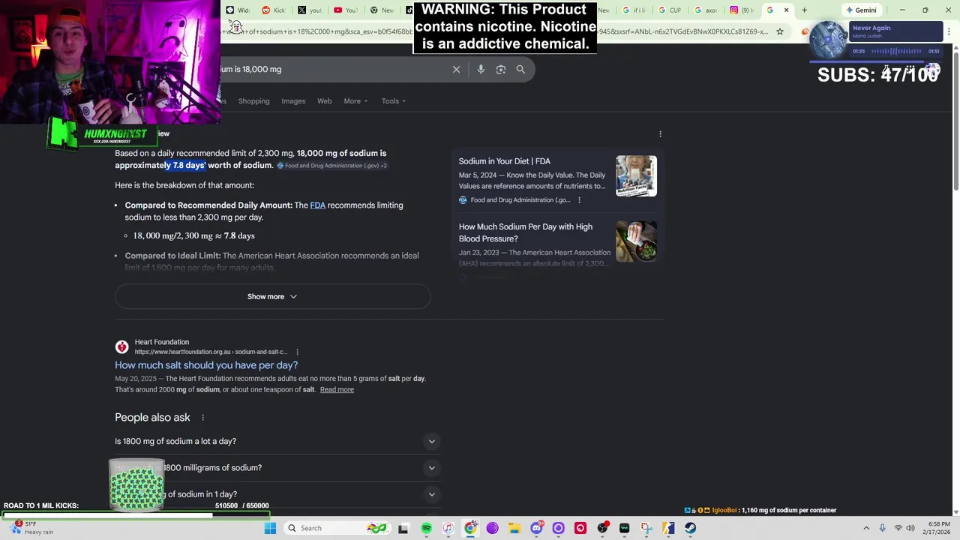Expand AI overview with Show more

pyautogui.click(x=272, y=296)
